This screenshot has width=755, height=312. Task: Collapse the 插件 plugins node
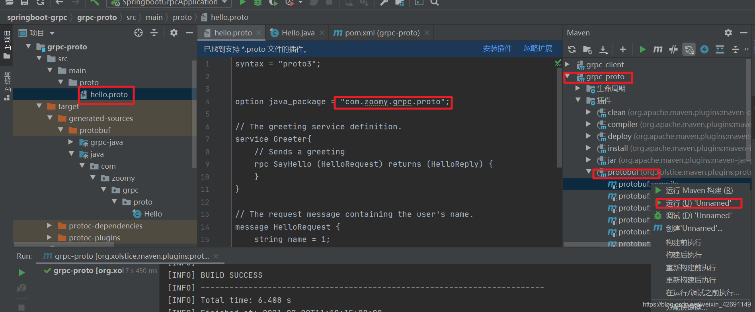(x=578, y=100)
